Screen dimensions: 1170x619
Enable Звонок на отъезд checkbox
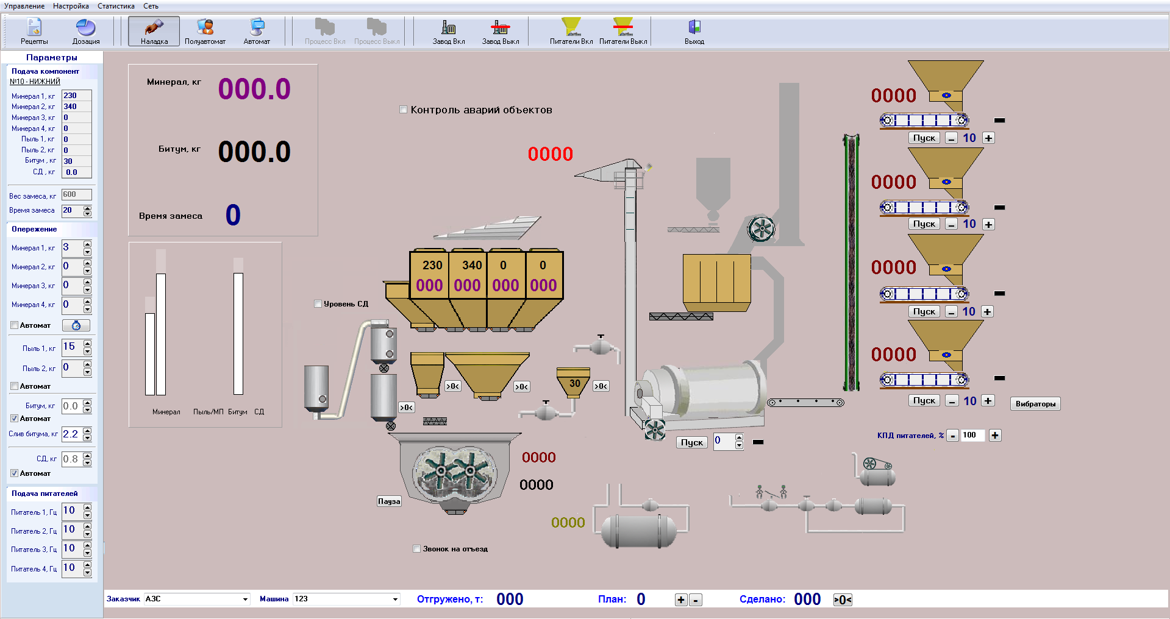[x=417, y=549]
